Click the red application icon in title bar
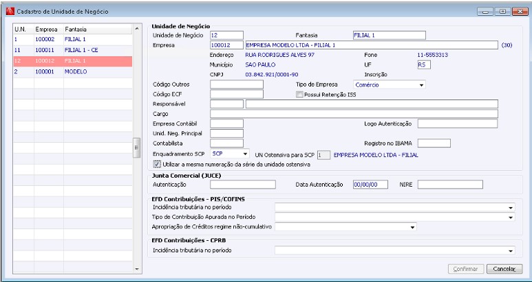The width and height of the screenshot is (532, 282). coord(11,12)
